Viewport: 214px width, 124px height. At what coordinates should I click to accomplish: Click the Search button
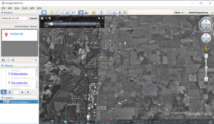pos(33,18)
